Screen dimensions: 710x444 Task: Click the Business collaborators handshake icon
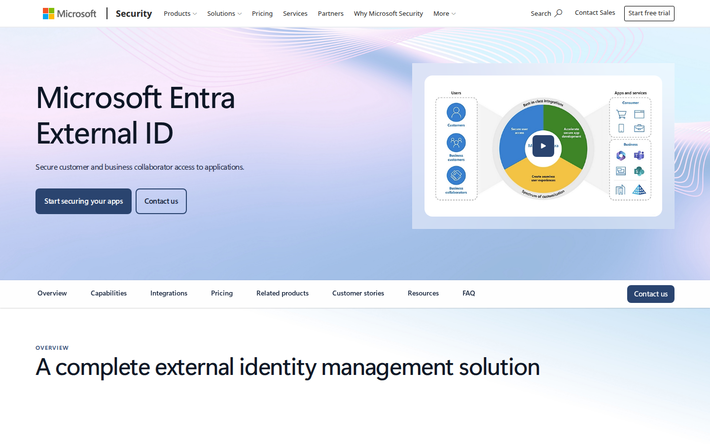[456, 175]
